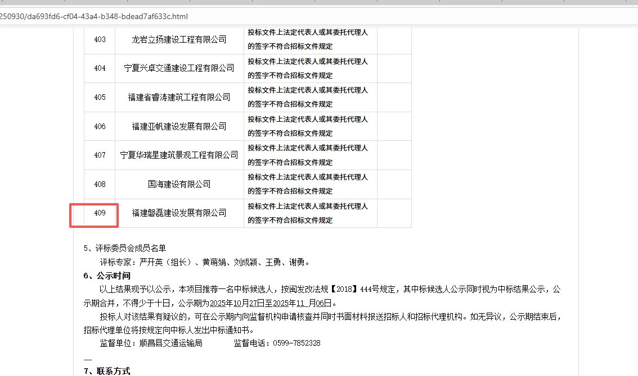The height and width of the screenshot is (376, 638).
Task: Click the line starting 招标代理单位将按规定
Action: pos(169,330)
